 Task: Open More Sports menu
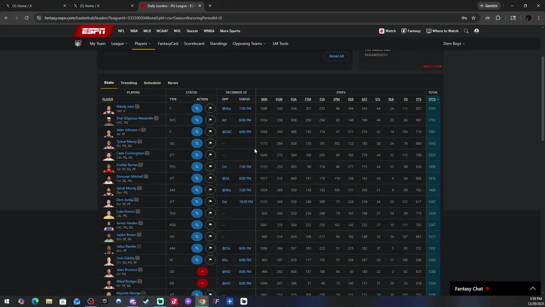(230, 31)
